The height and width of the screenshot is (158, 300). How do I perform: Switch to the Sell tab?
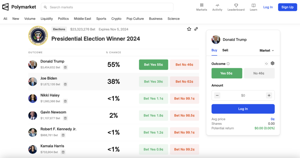[x=225, y=50]
